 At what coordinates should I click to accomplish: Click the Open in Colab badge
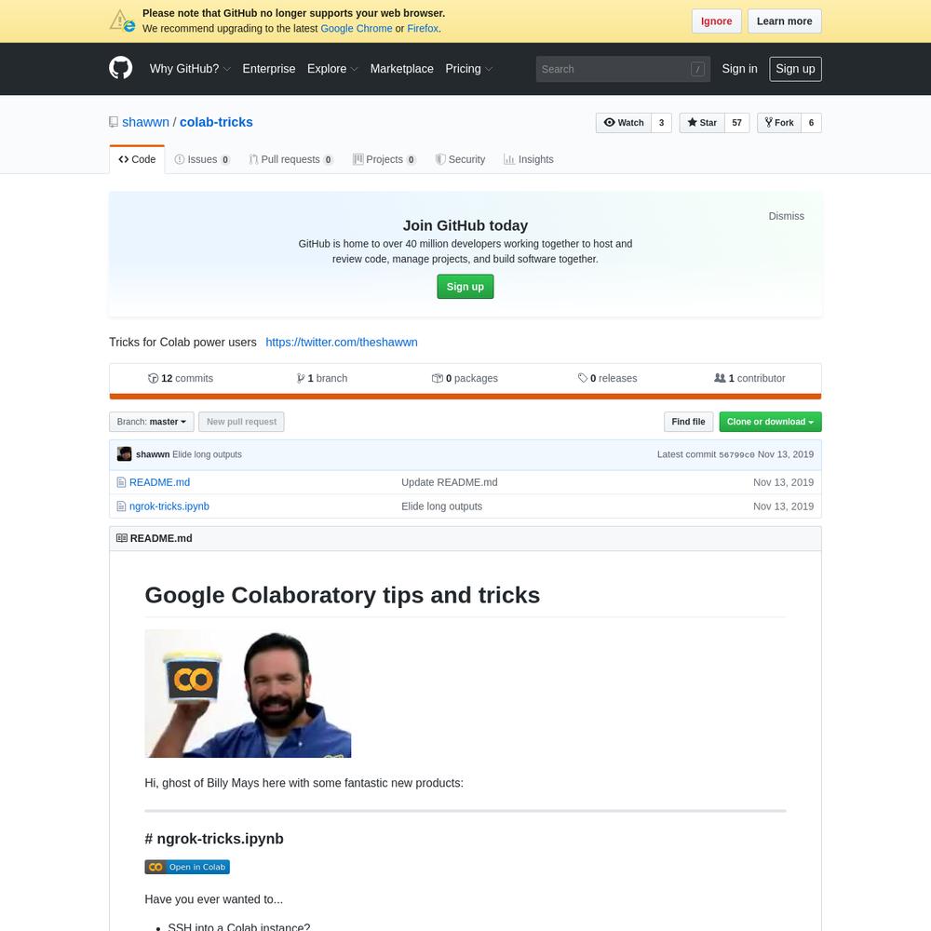point(187,867)
